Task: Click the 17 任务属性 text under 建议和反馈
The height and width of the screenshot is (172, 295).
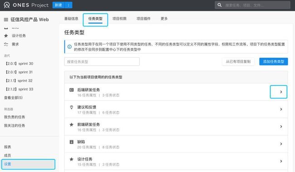Action: tap(87, 113)
